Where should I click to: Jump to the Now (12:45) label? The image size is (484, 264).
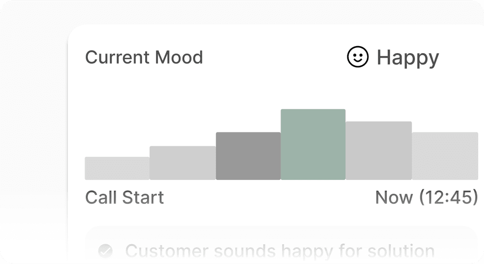(426, 197)
